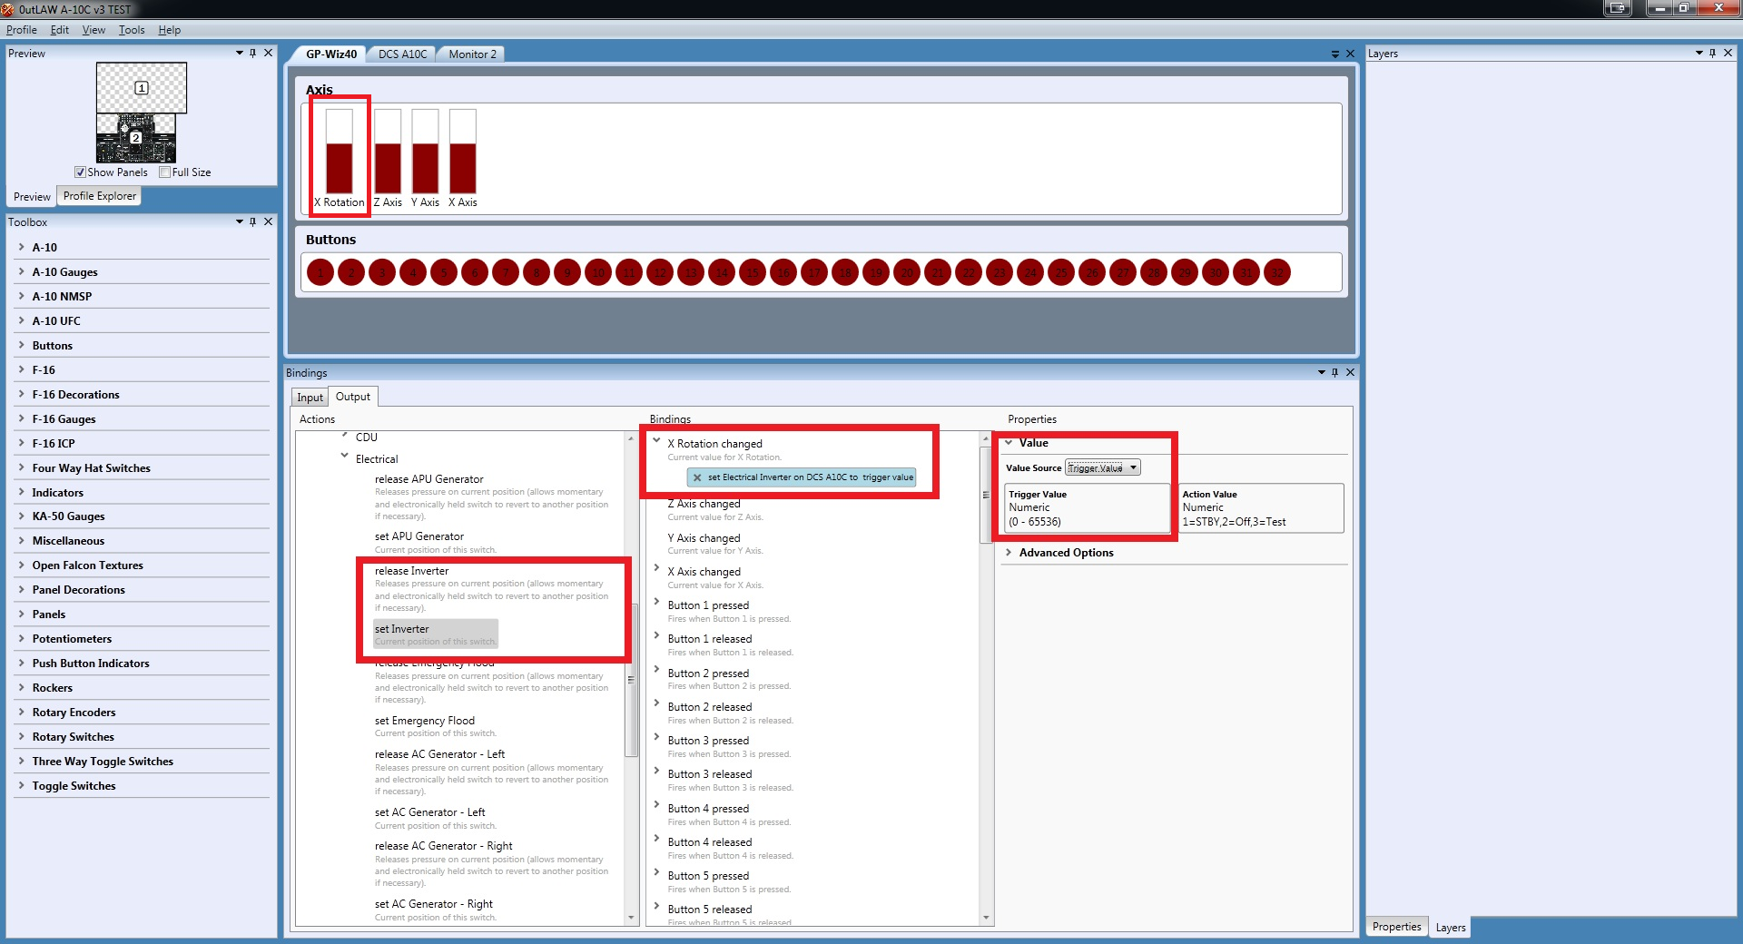Select monitor 2 in Preview thumbnail
This screenshot has height=944, width=1743.
pyautogui.click(x=135, y=138)
